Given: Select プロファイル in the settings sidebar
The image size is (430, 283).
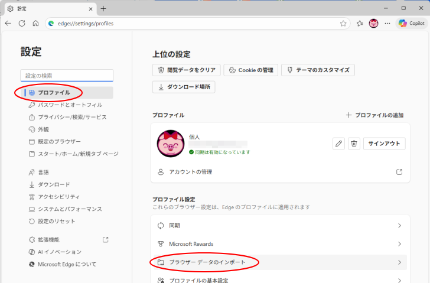Looking at the screenshot, I should tap(67, 93).
